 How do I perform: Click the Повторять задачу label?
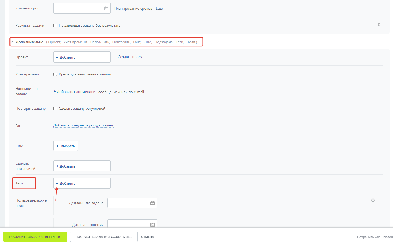pos(31,109)
